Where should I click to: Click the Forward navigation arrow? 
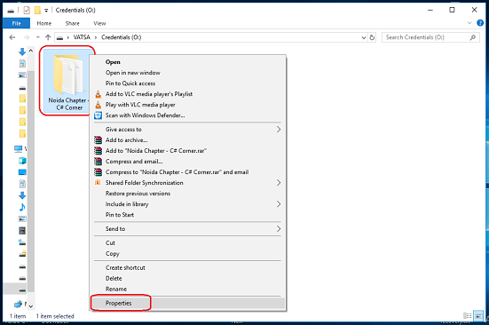pos(27,37)
